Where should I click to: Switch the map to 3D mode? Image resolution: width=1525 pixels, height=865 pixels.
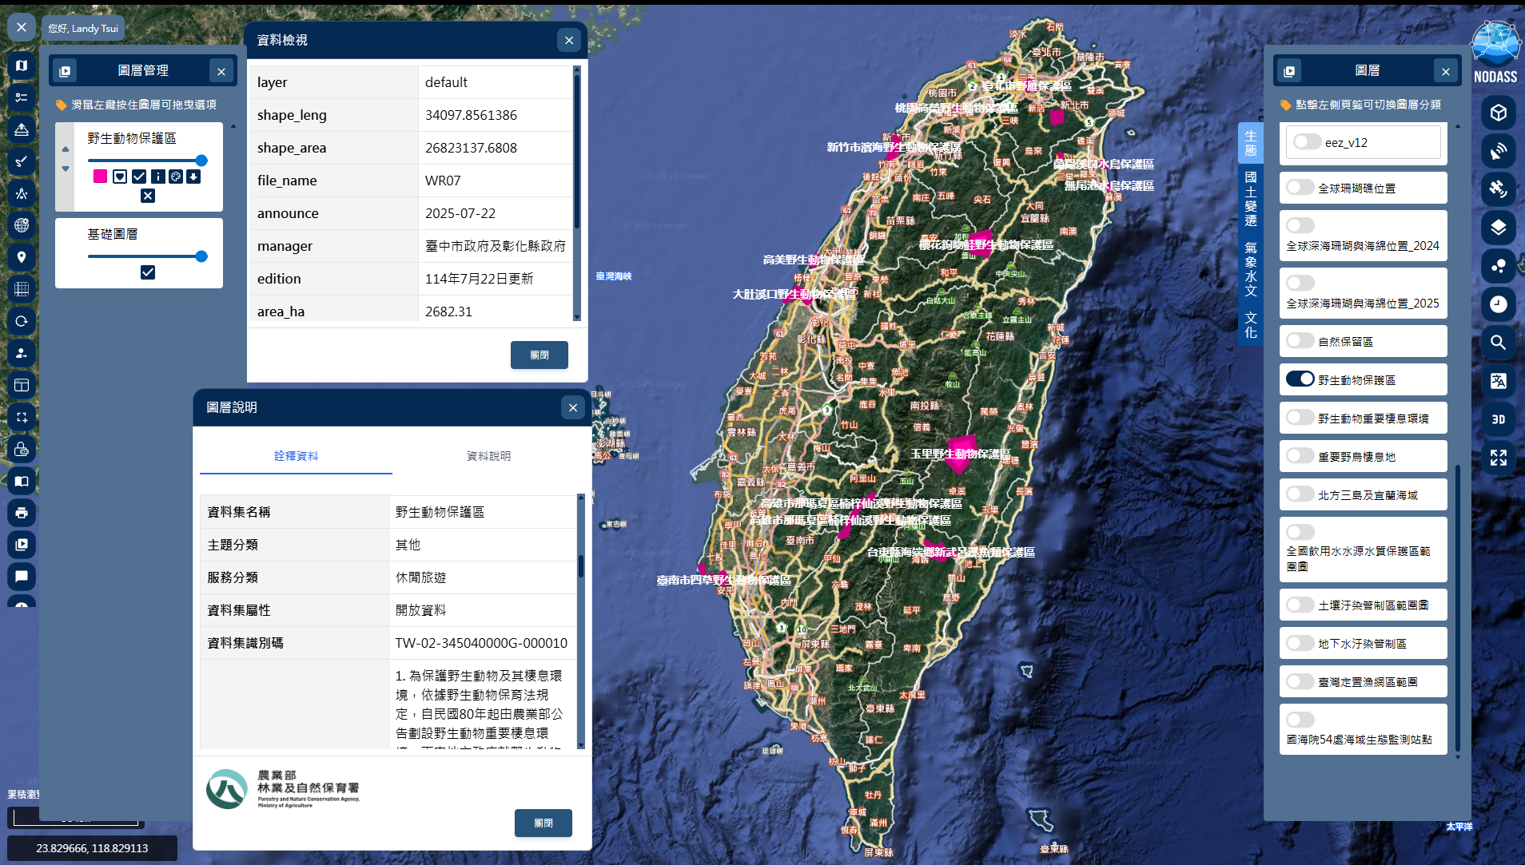pyautogui.click(x=1498, y=419)
